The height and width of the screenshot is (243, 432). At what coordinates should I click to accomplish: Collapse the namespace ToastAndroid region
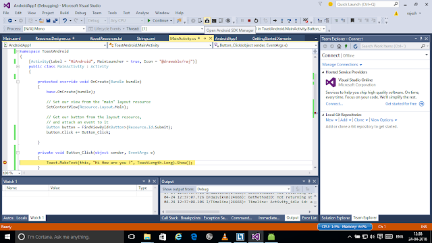(18, 51)
